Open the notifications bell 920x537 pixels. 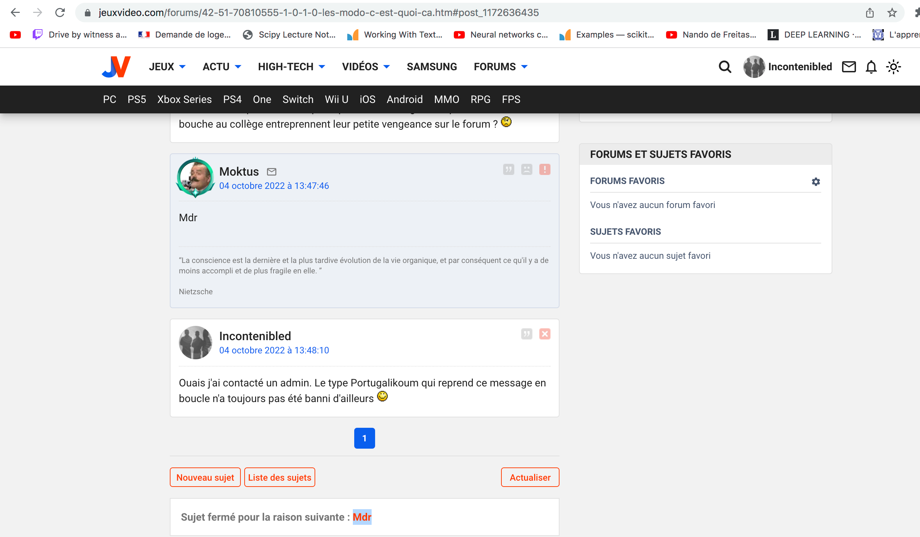[871, 67]
